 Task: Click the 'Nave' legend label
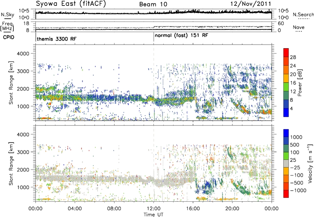[299, 27]
